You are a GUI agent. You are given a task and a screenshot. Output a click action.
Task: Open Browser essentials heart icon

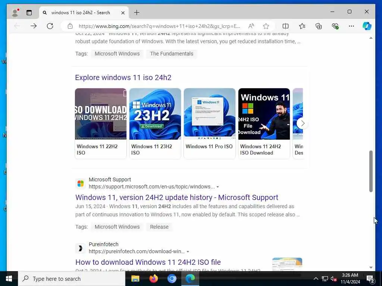(x=335, y=26)
